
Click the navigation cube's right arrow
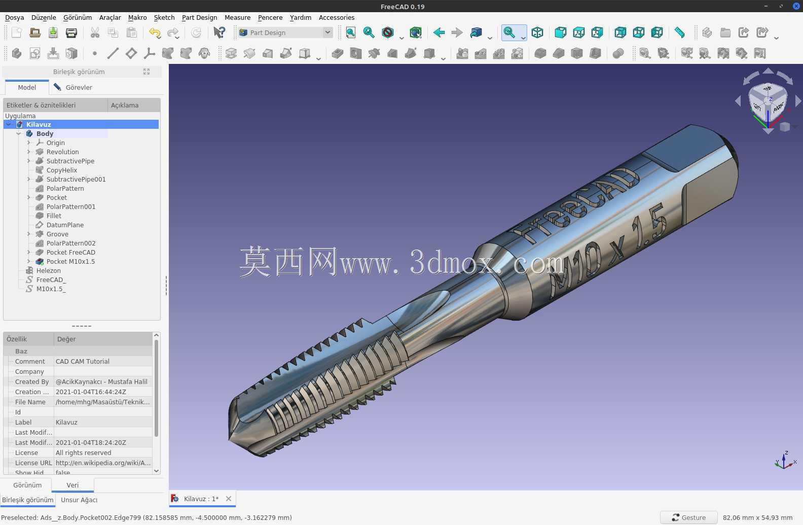[x=798, y=101]
